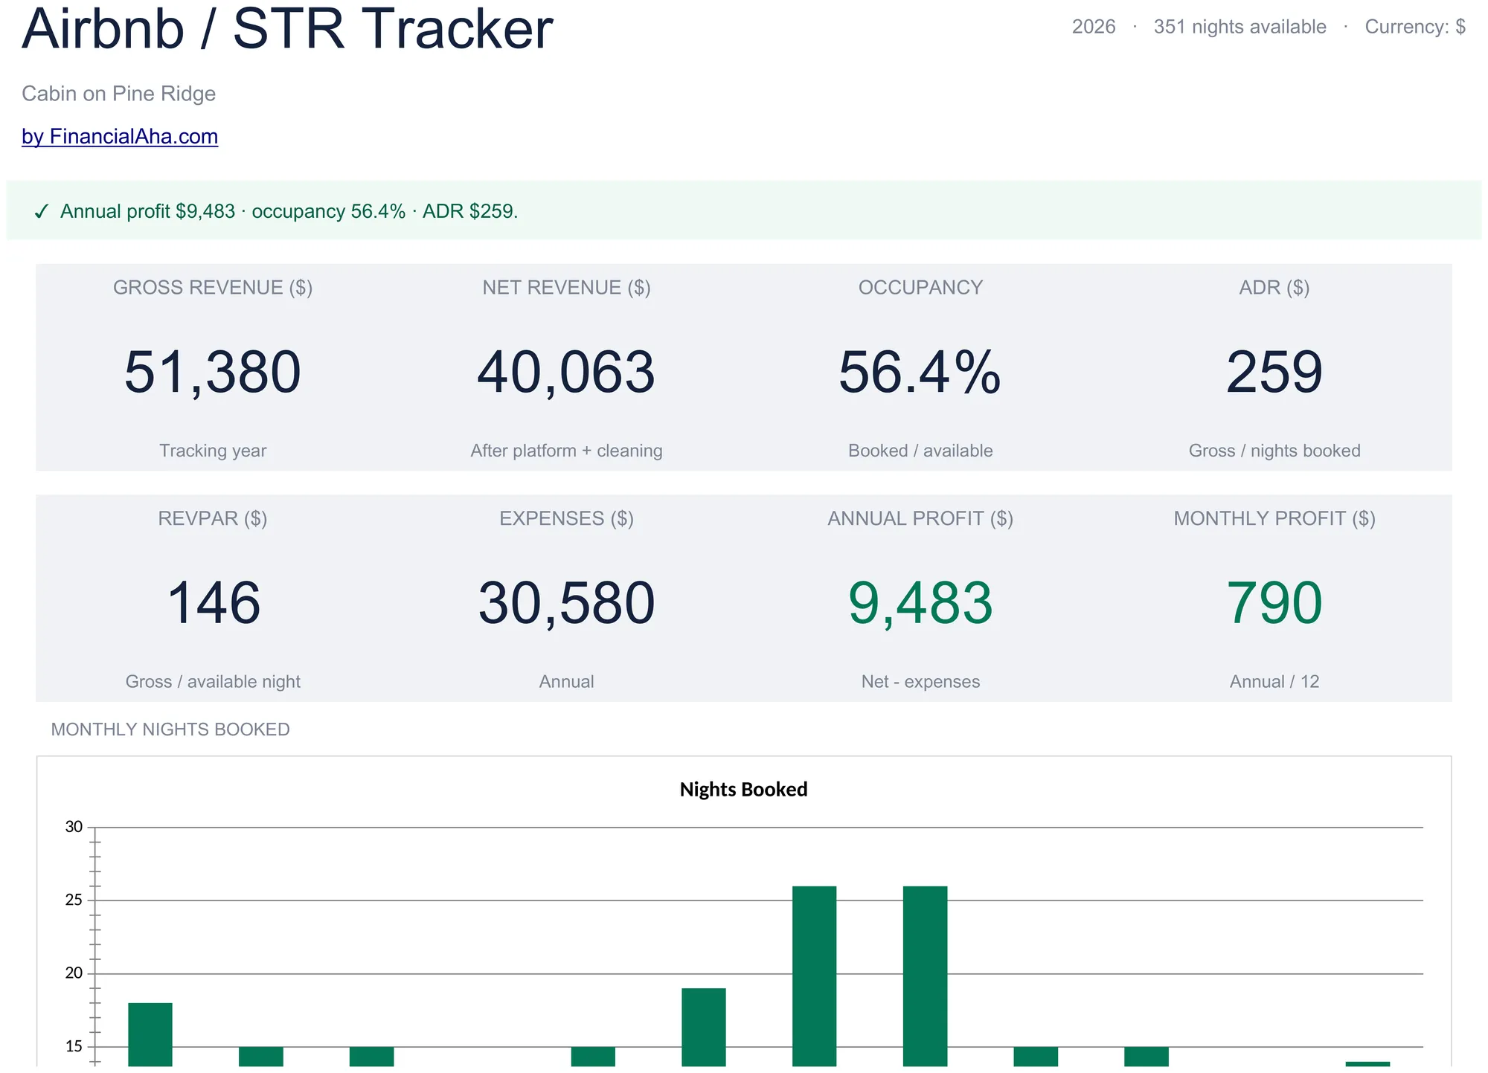The height and width of the screenshot is (1073, 1488).
Task: Click the green checkmark in the profit banner
Action: pyautogui.click(x=42, y=212)
